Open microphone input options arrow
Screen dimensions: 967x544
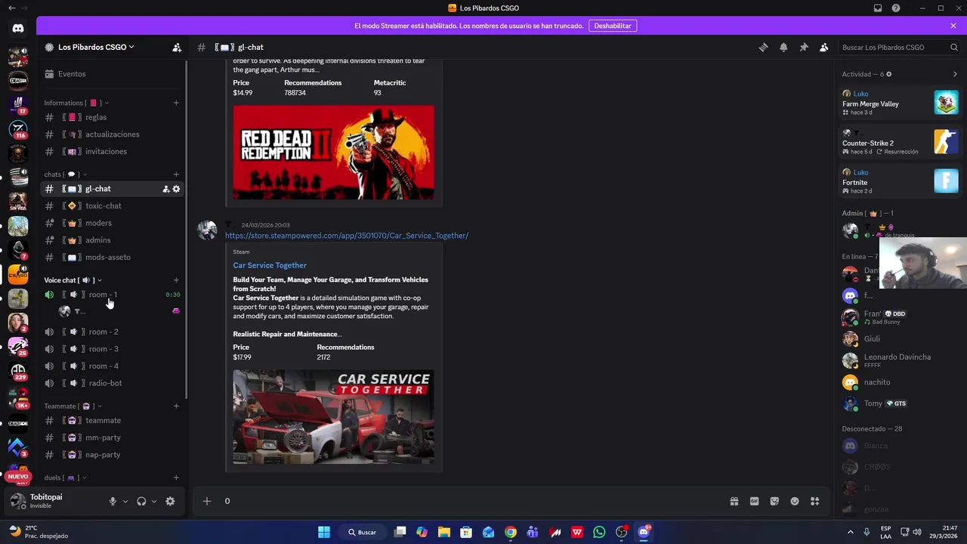[x=125, y=501]
